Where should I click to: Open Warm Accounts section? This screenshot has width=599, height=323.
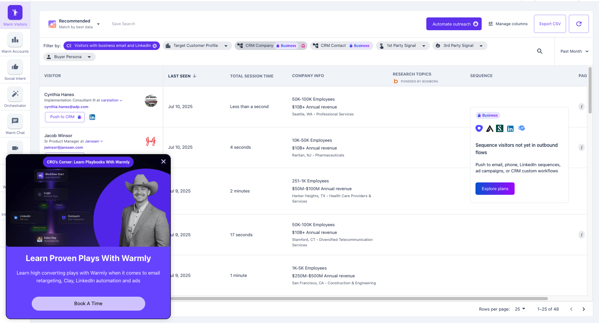(x=15, y=43)
